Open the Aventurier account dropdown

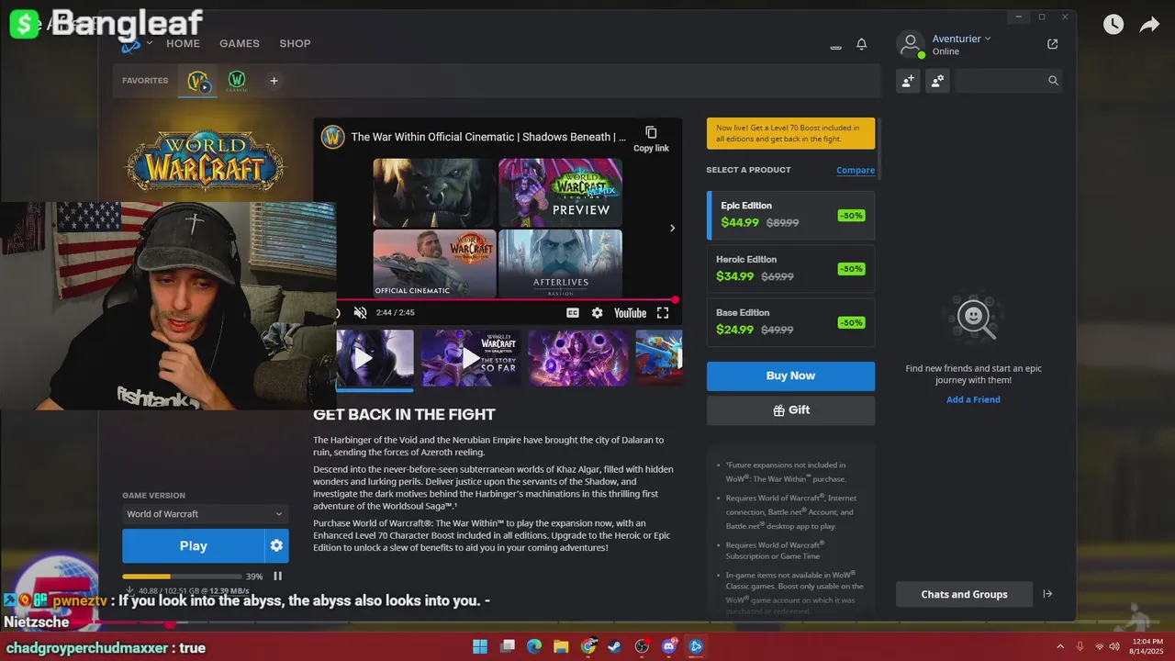[961, 39]
